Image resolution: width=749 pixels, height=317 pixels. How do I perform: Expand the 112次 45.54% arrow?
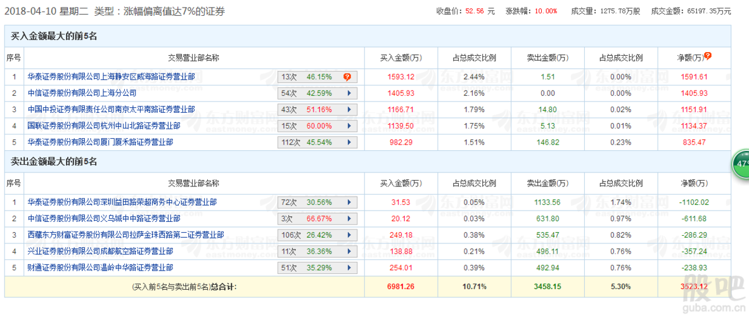coord(349,142)
